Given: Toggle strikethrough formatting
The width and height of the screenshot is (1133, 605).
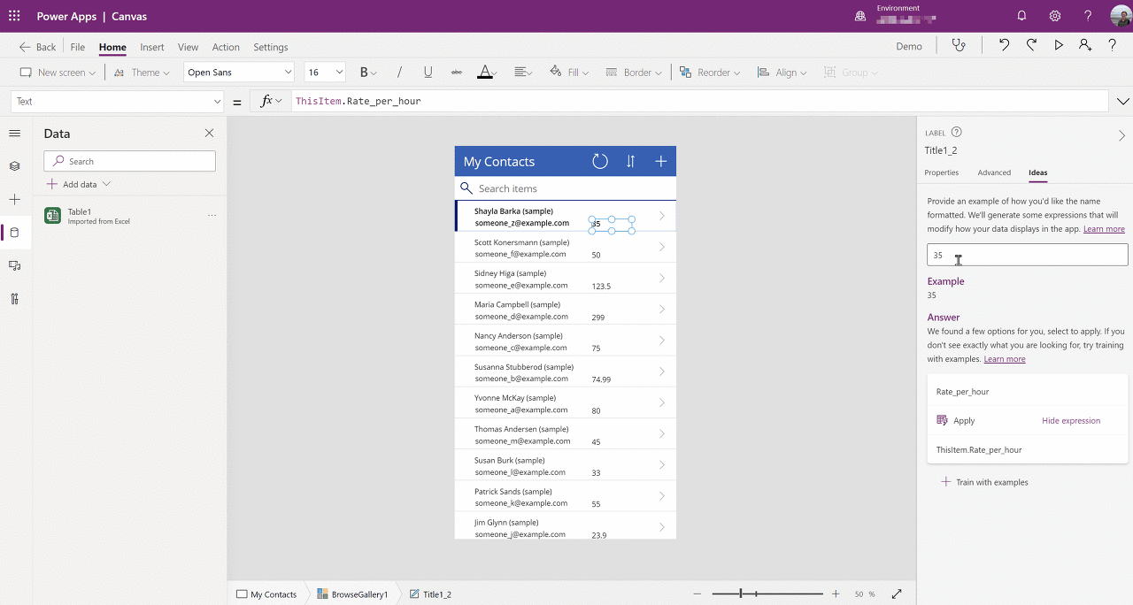Looking at the screenshot, I should pos(456,73).
